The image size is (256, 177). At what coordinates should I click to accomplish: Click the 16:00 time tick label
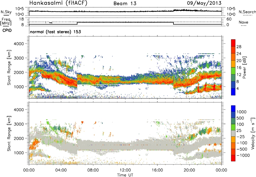157,170
